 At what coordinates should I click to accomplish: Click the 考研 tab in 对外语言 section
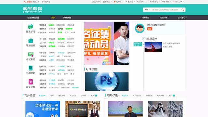(x=52, y=96)
